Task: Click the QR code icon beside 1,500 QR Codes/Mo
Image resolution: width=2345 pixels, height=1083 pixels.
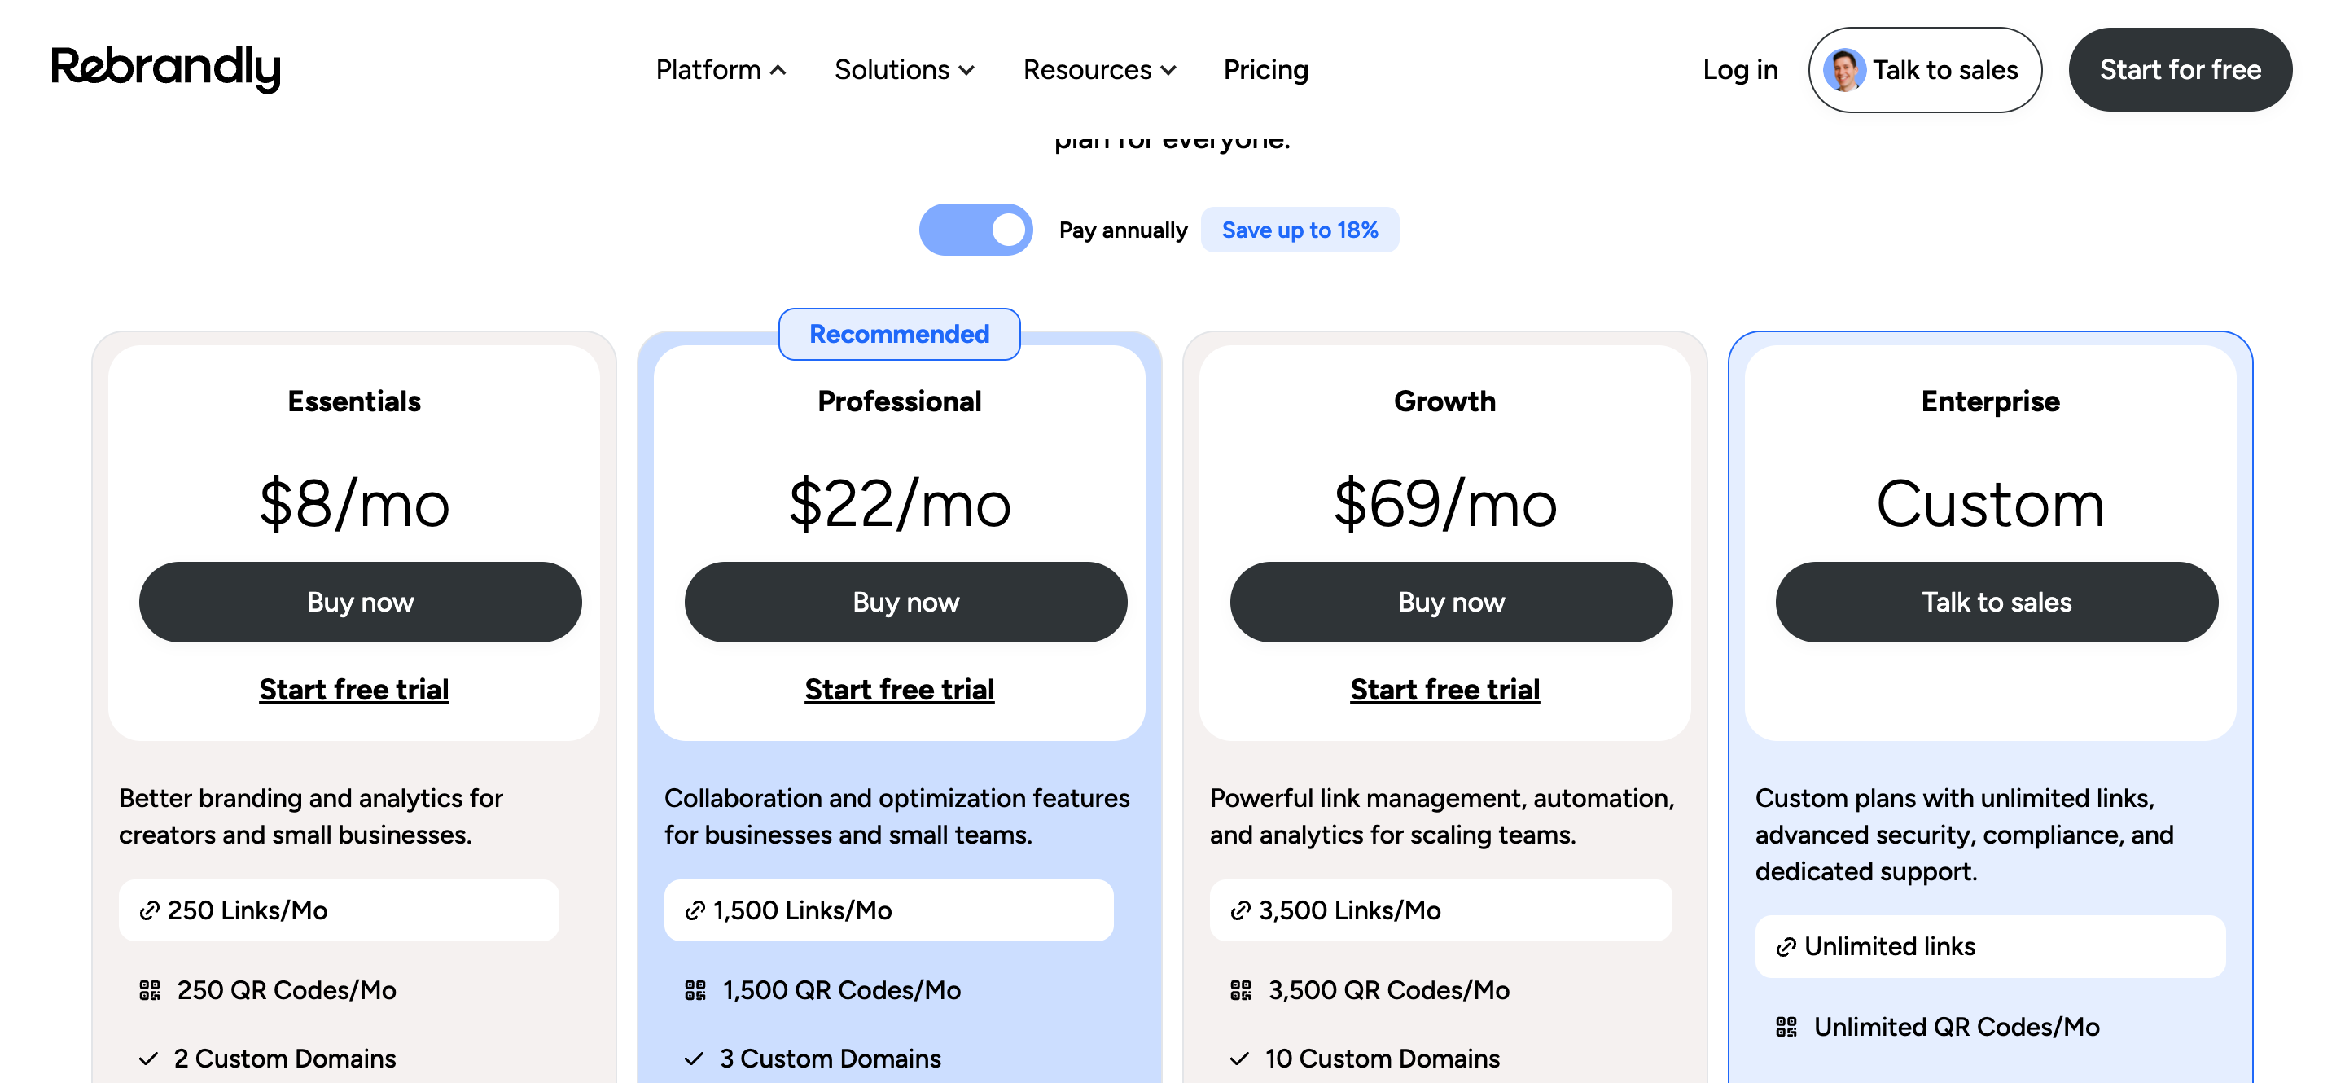Action: [x=695, y=989]
